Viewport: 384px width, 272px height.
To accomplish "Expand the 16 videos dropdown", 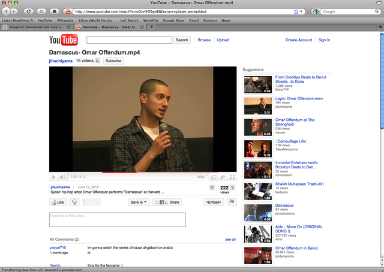I will (x=97, y=61).
